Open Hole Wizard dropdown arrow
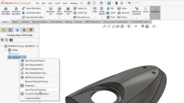Viewport: 184px width, 103px height. pos(59,18)
